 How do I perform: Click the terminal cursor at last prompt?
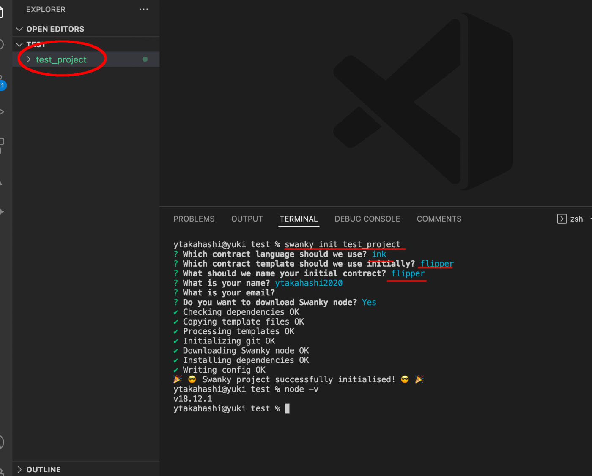click(287, 408)
